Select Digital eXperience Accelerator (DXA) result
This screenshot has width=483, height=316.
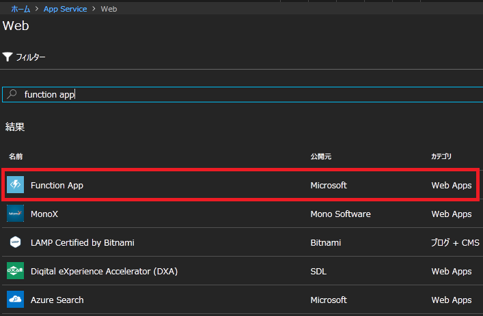tap(104, 272)
